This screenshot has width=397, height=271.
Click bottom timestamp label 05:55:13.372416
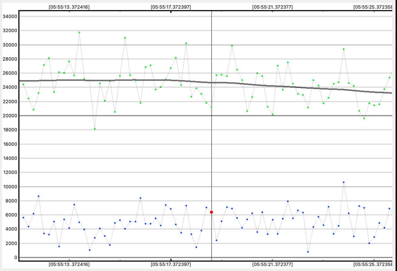coord(69,264)
